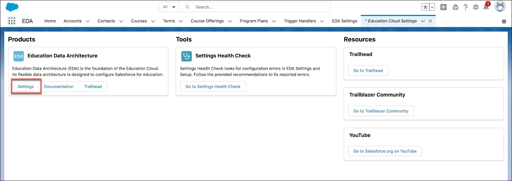This screenshot has width=512, height=181.
Task: Click the Tools section heading
Action: [184, 39]
